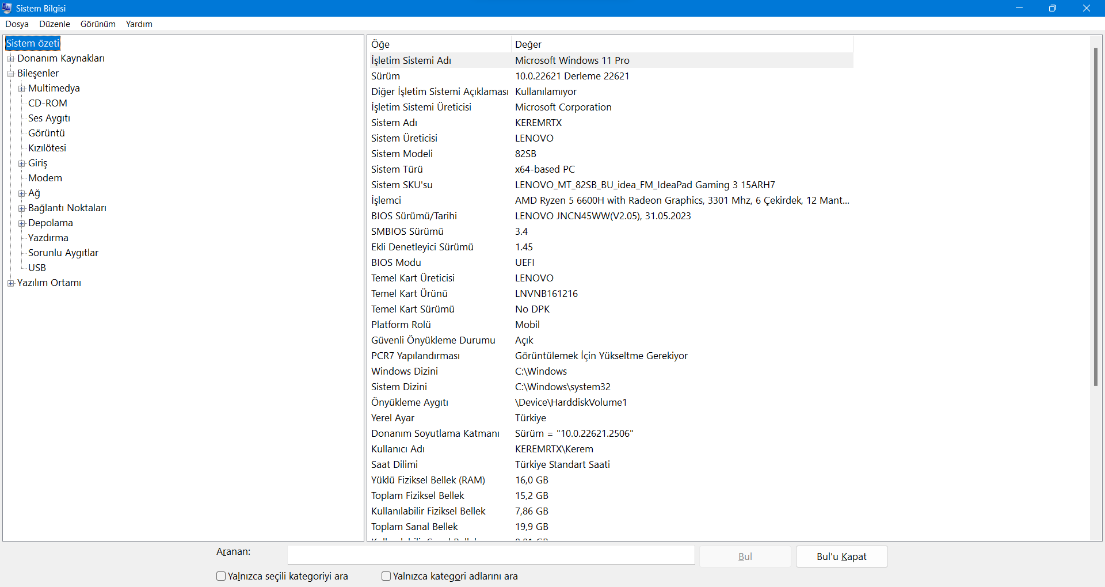
Task: Open the Görünüm menu
Action: click(x=98, y=24)
